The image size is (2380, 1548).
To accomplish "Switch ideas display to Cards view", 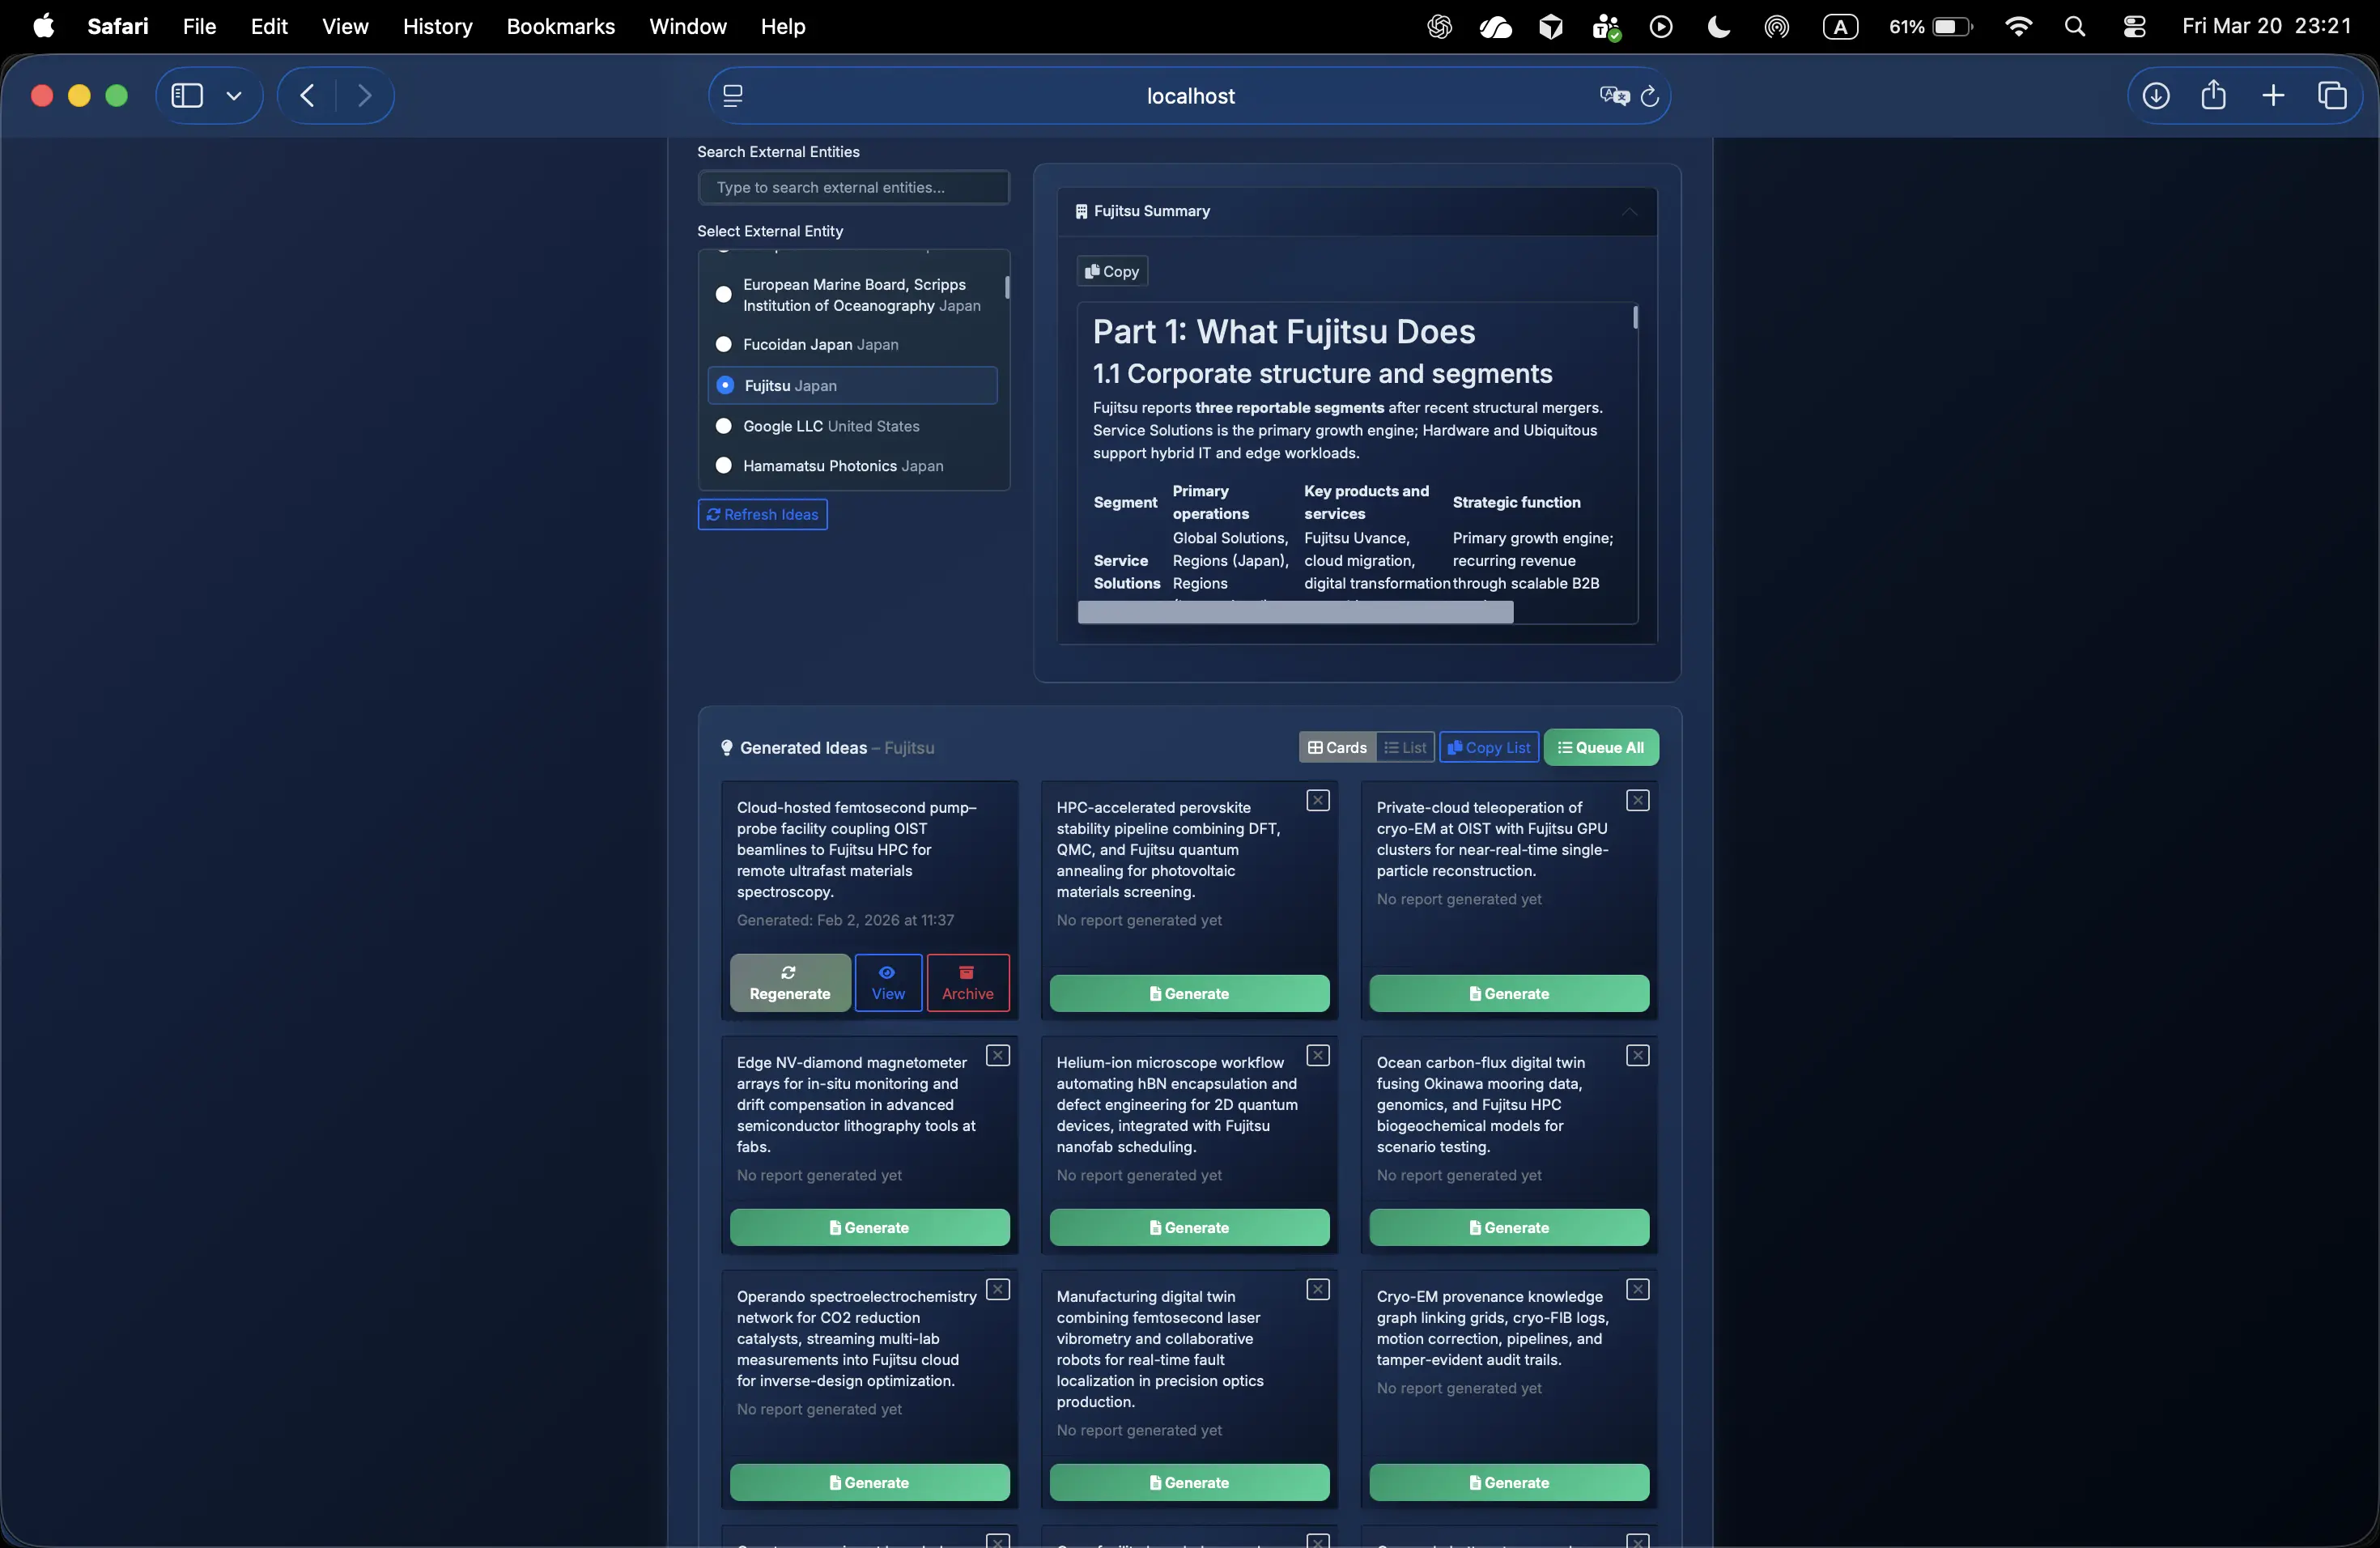I will (x=1337, y=747).
